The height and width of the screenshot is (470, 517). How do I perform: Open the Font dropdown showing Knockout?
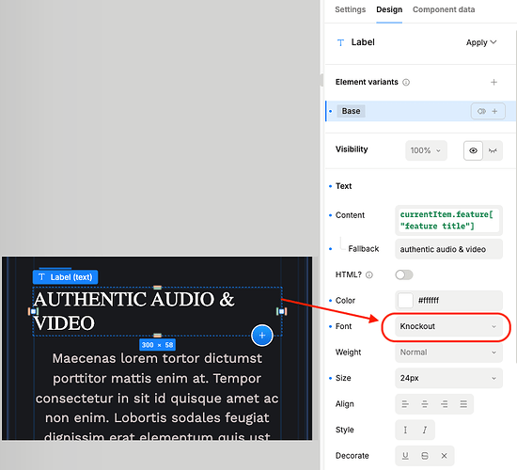(x=448, y=326)
